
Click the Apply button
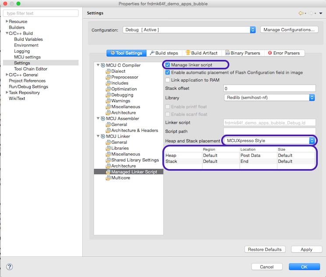(306, 249)
